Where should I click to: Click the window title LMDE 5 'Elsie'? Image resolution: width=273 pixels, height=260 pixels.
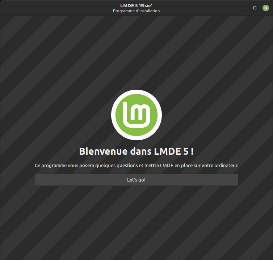136,5
